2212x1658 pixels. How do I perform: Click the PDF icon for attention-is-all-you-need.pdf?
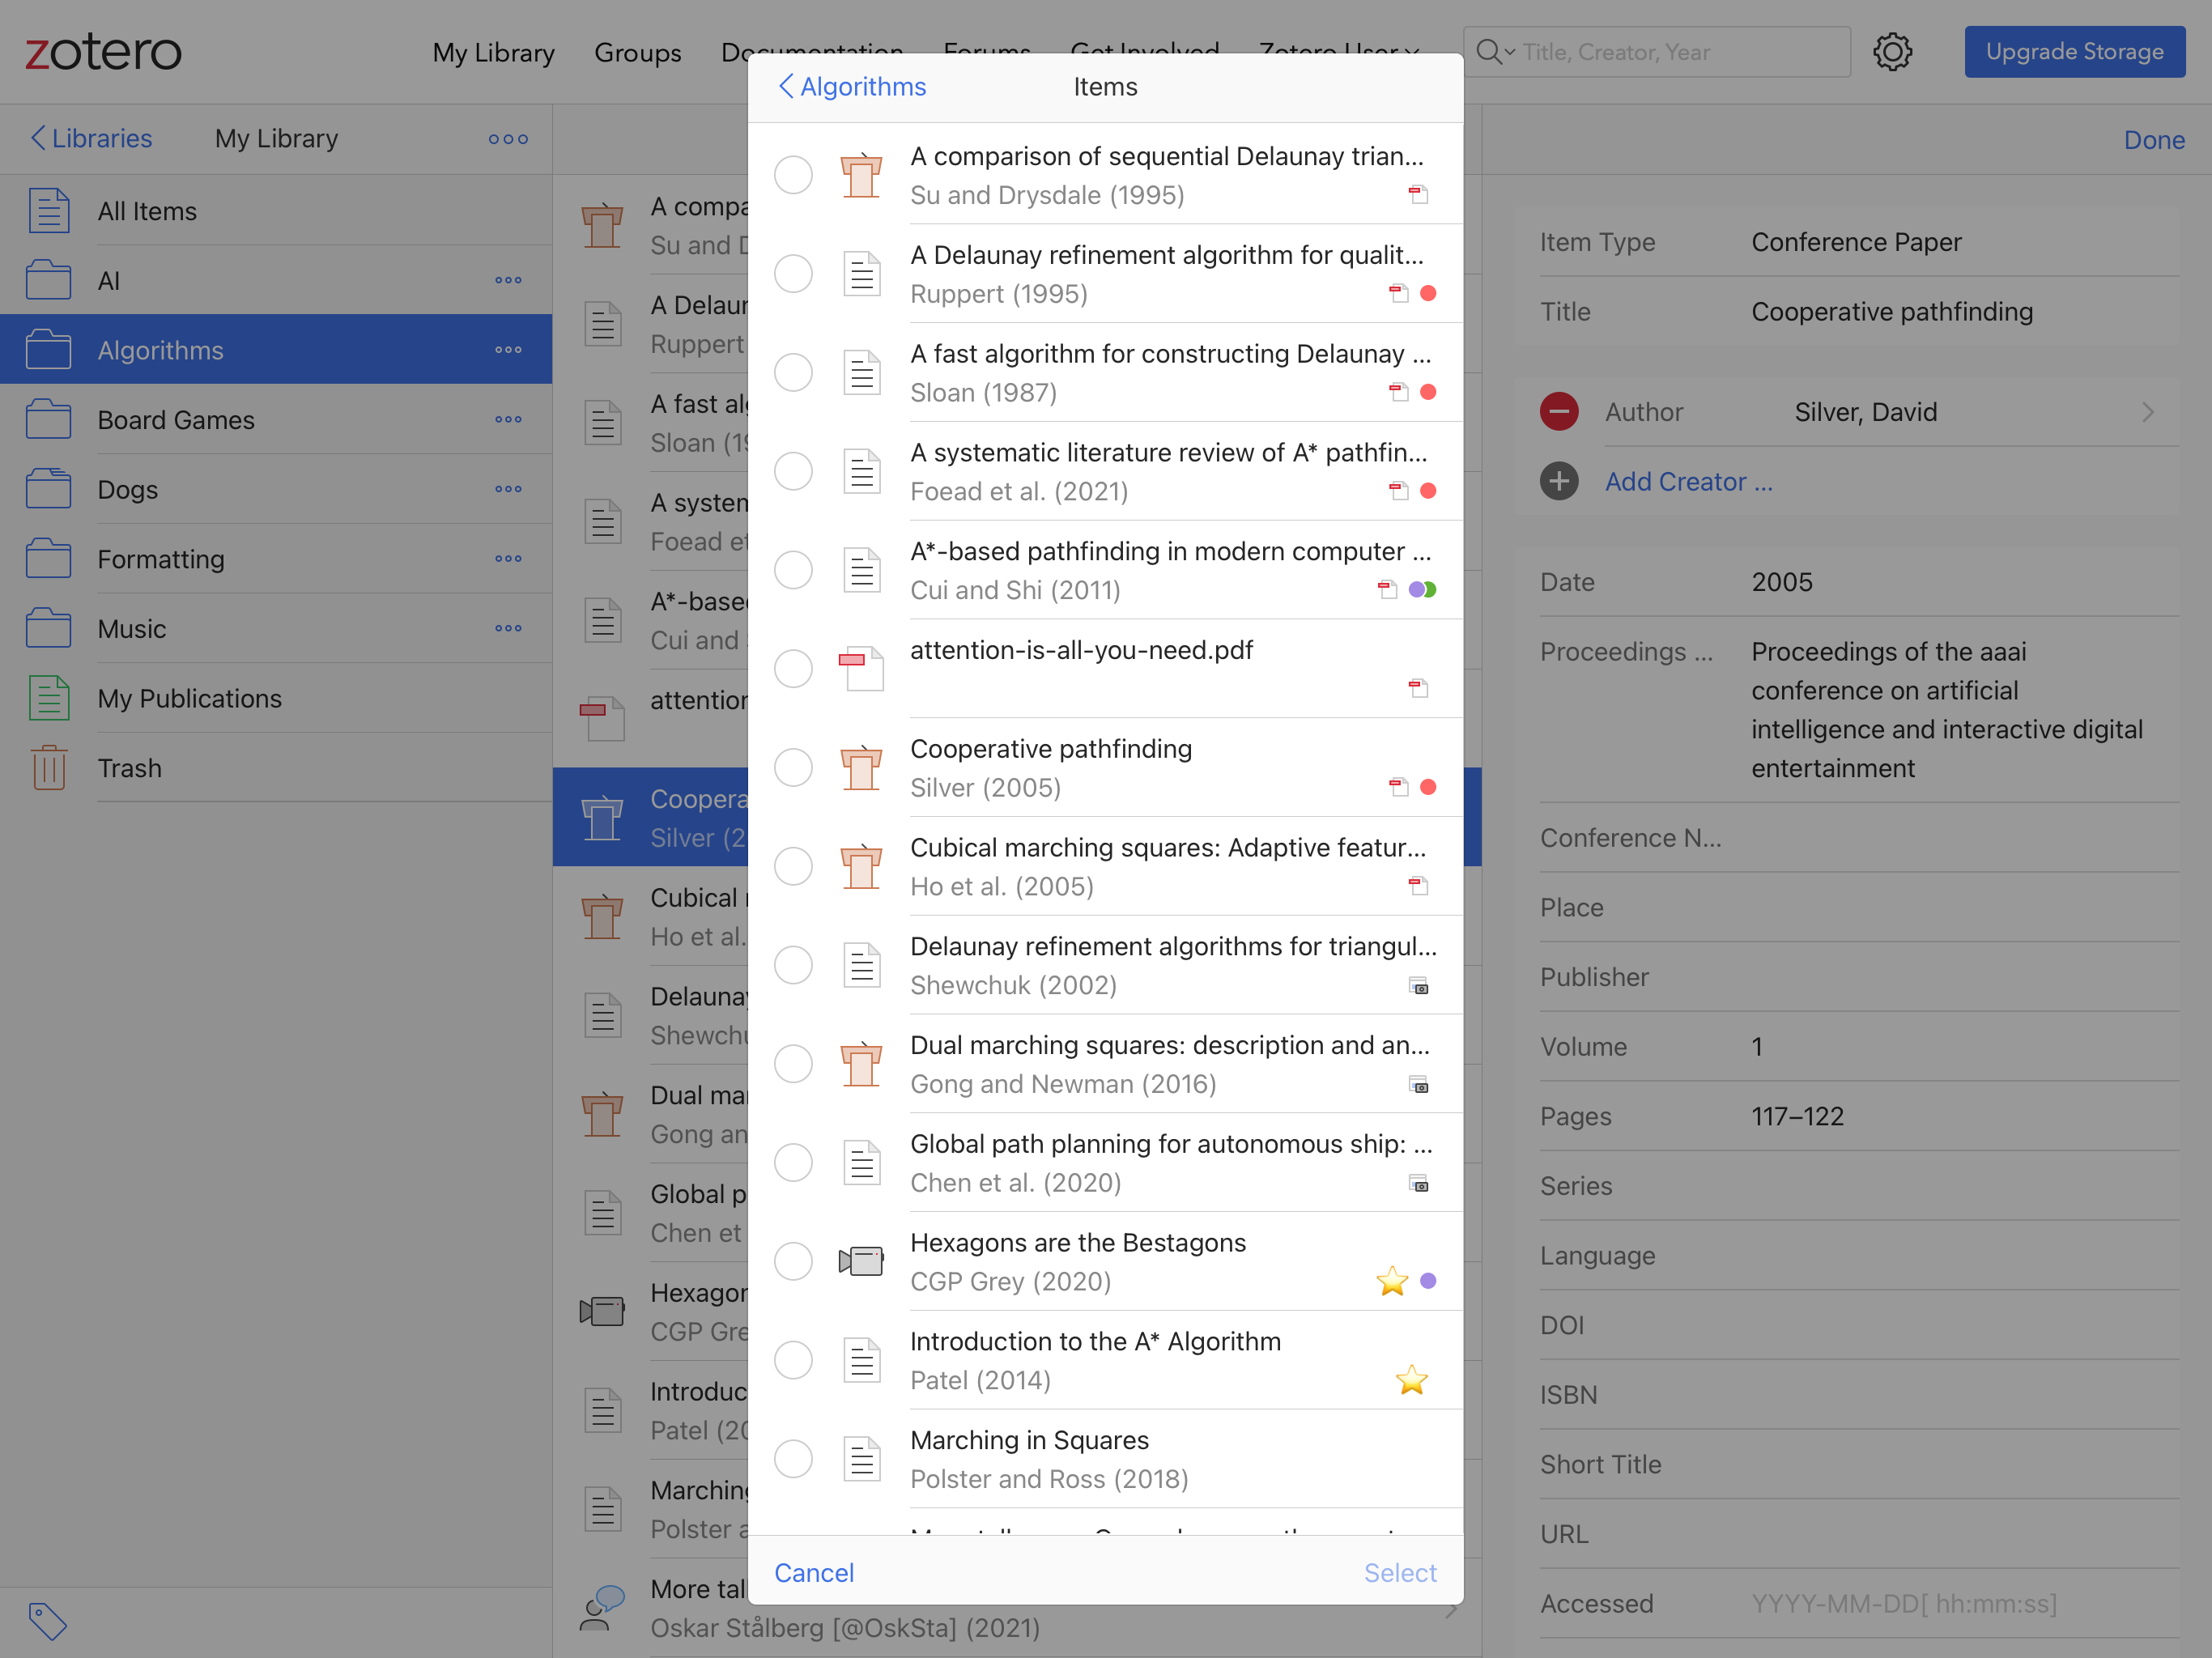click(861, 668)
